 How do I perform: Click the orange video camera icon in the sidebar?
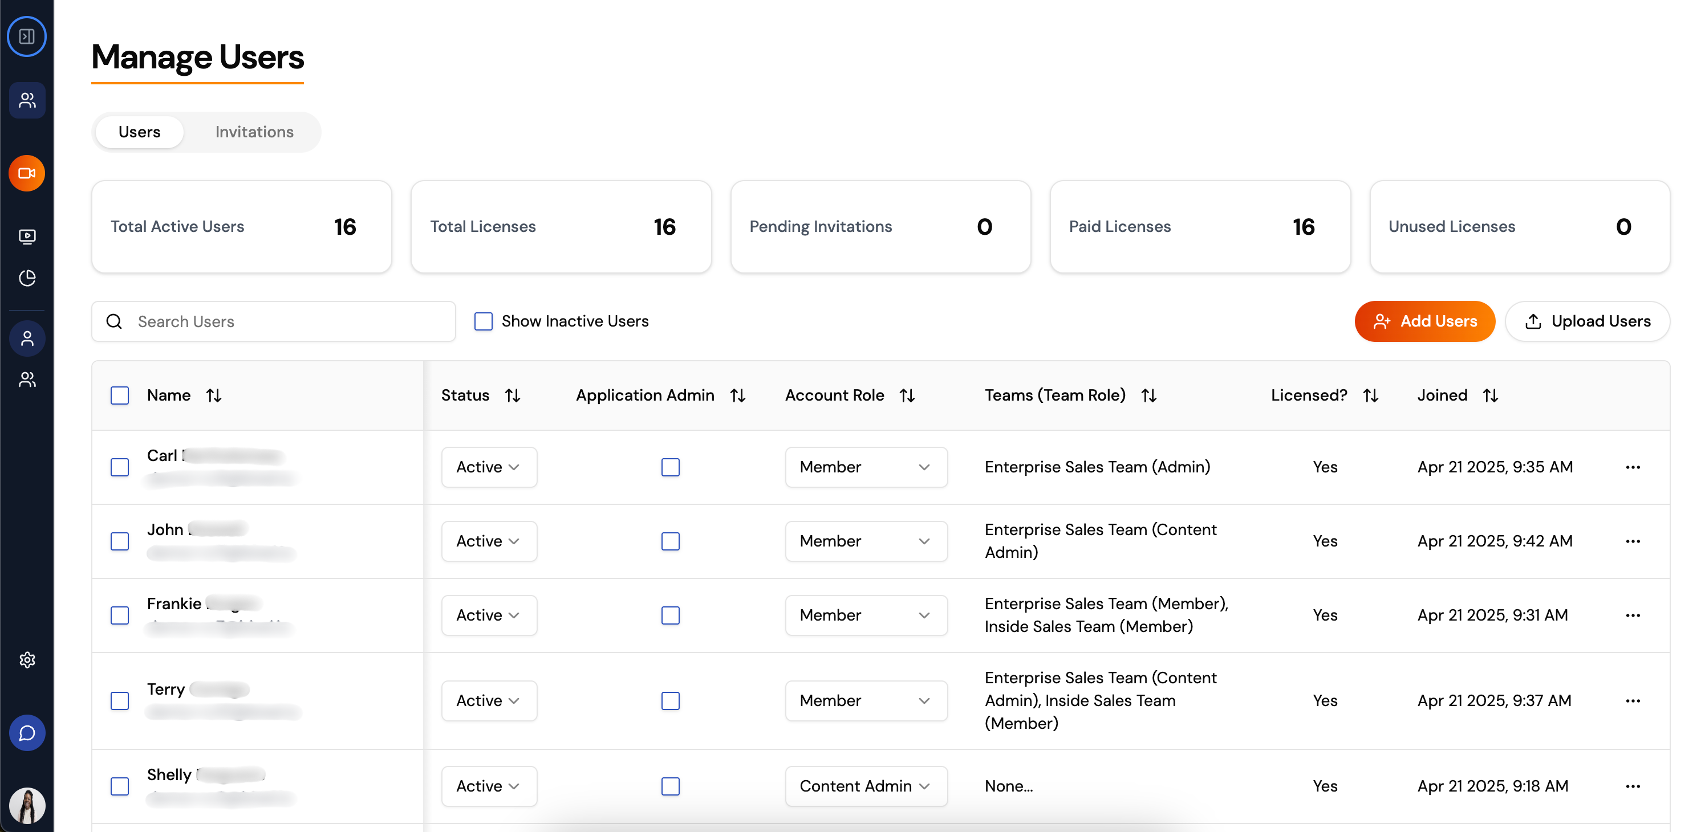[26, 173]
